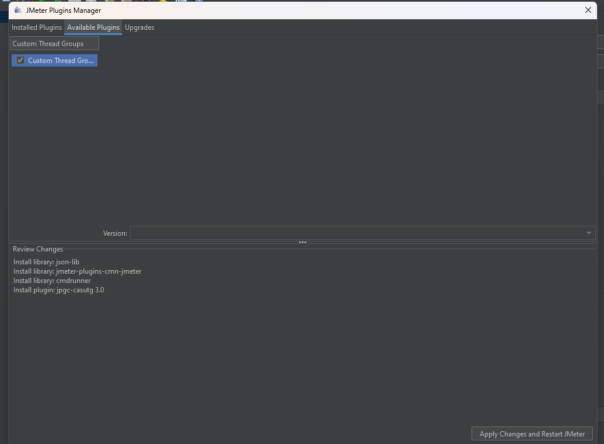Image resolution: width=604 pixels, height=444 pixels.
Task: Switch to the Installed Plugins tab
Action: click(x=37, y=27)
